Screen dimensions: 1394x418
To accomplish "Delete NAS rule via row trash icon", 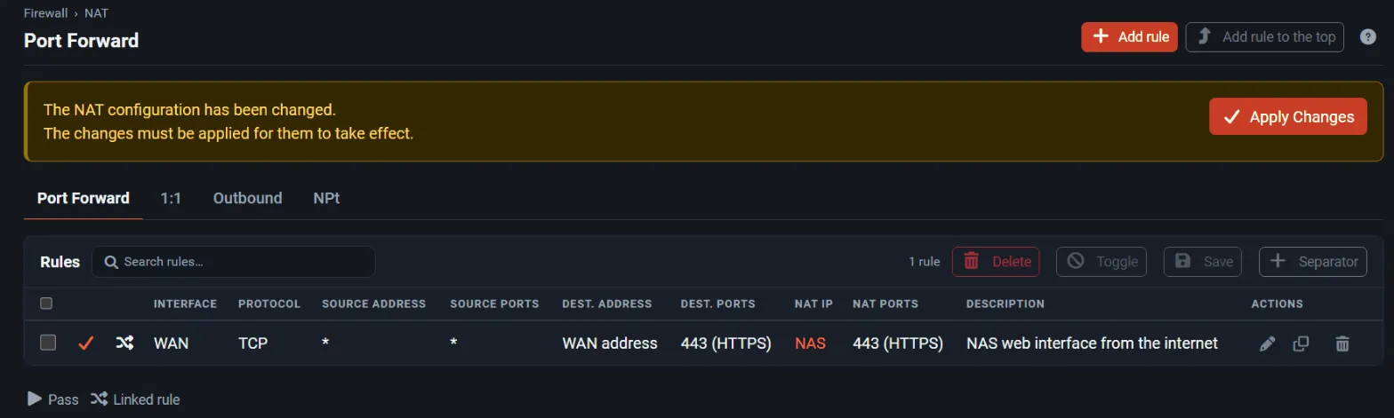I will point(1342,343).
